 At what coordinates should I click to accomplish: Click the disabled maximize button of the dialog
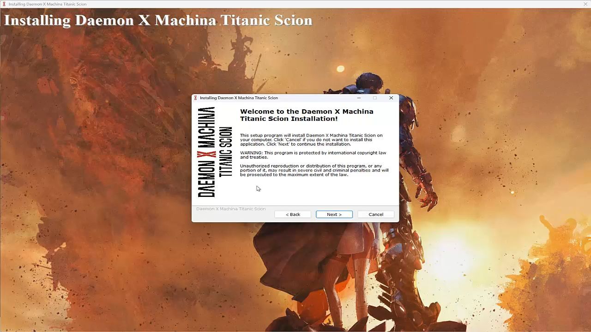pos(375,98)
